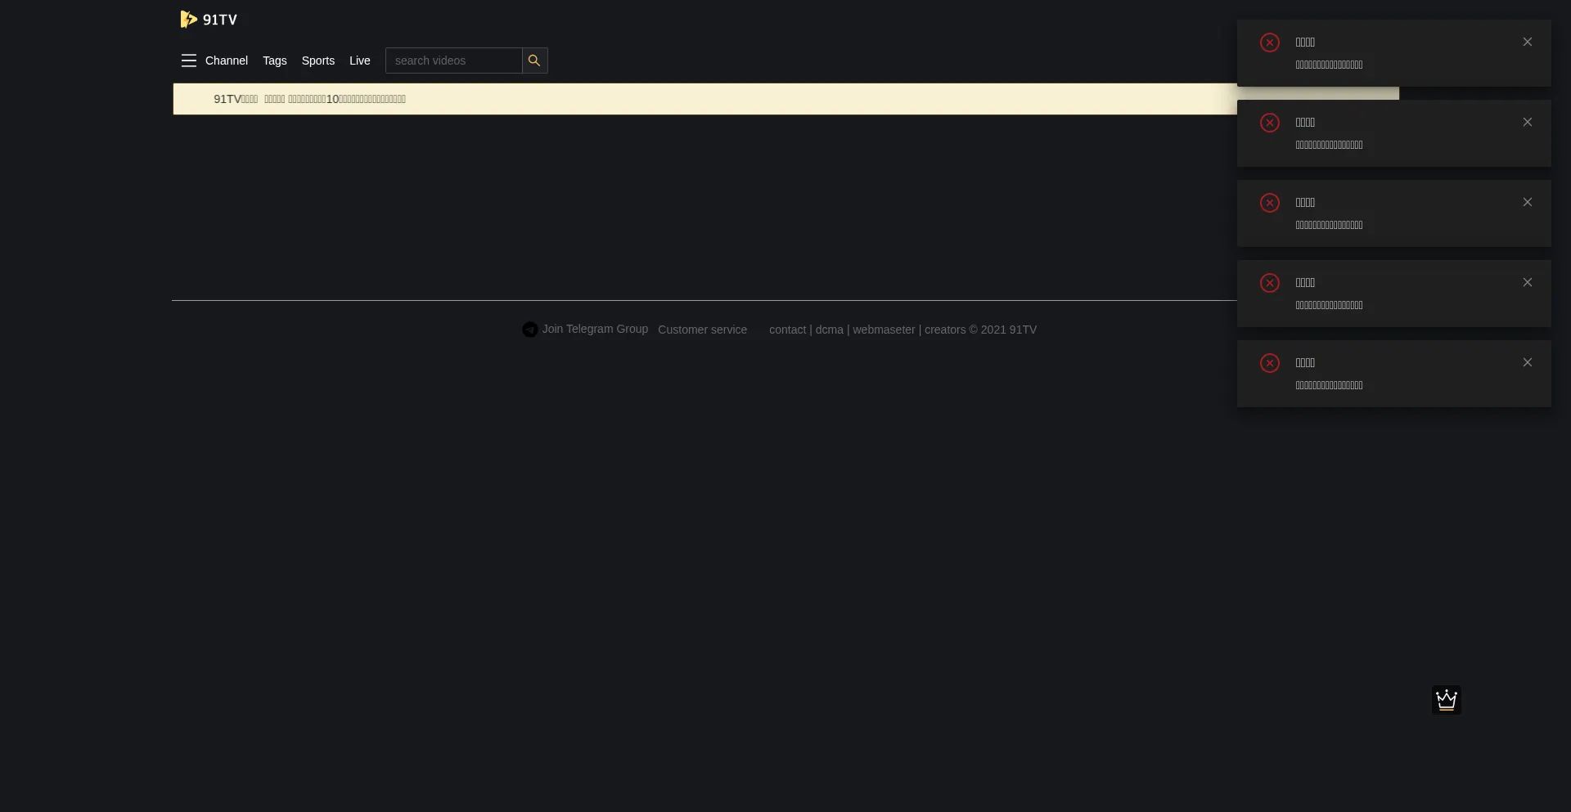Focus the search videos field

coord(453,61)
